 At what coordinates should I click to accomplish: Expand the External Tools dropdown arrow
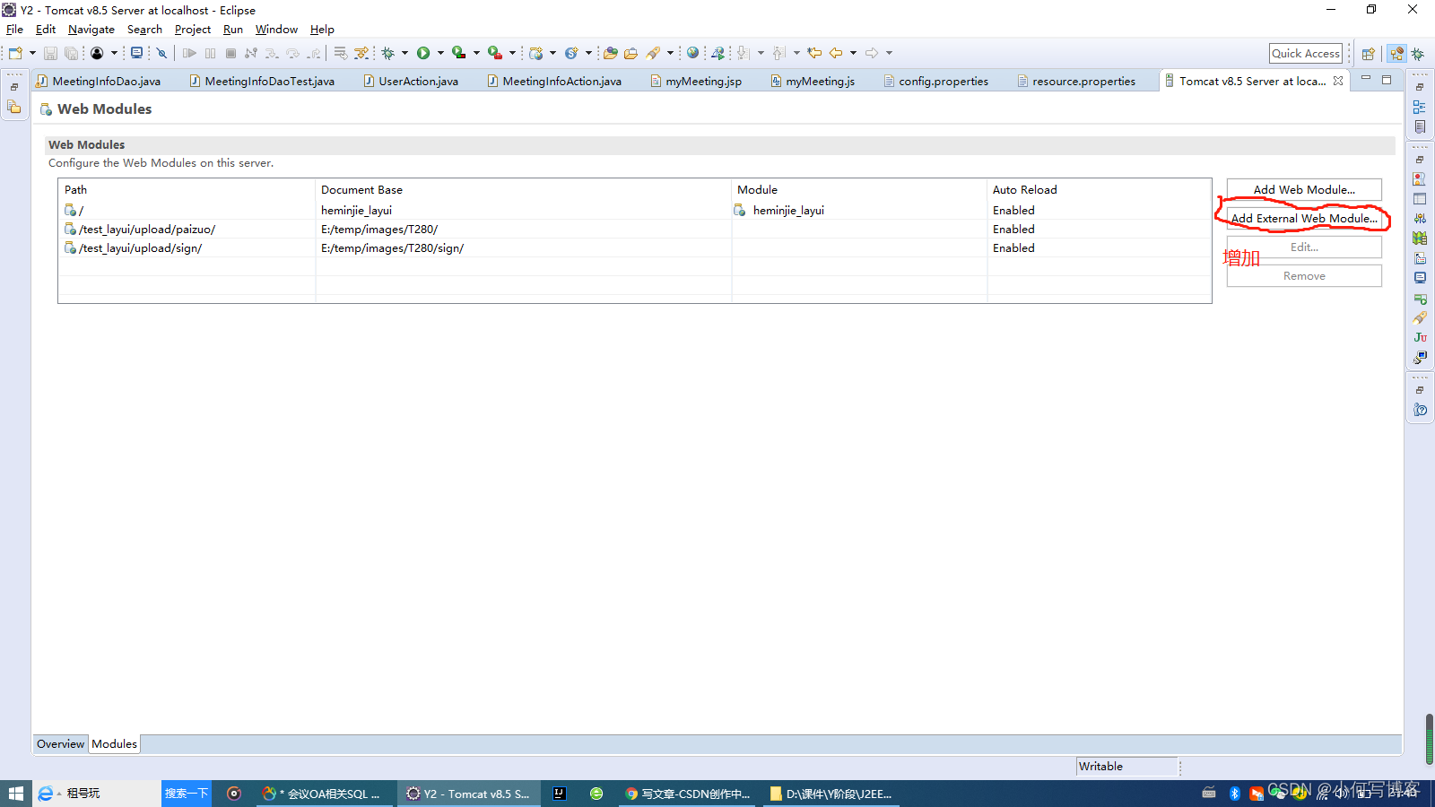click(512, 53)
